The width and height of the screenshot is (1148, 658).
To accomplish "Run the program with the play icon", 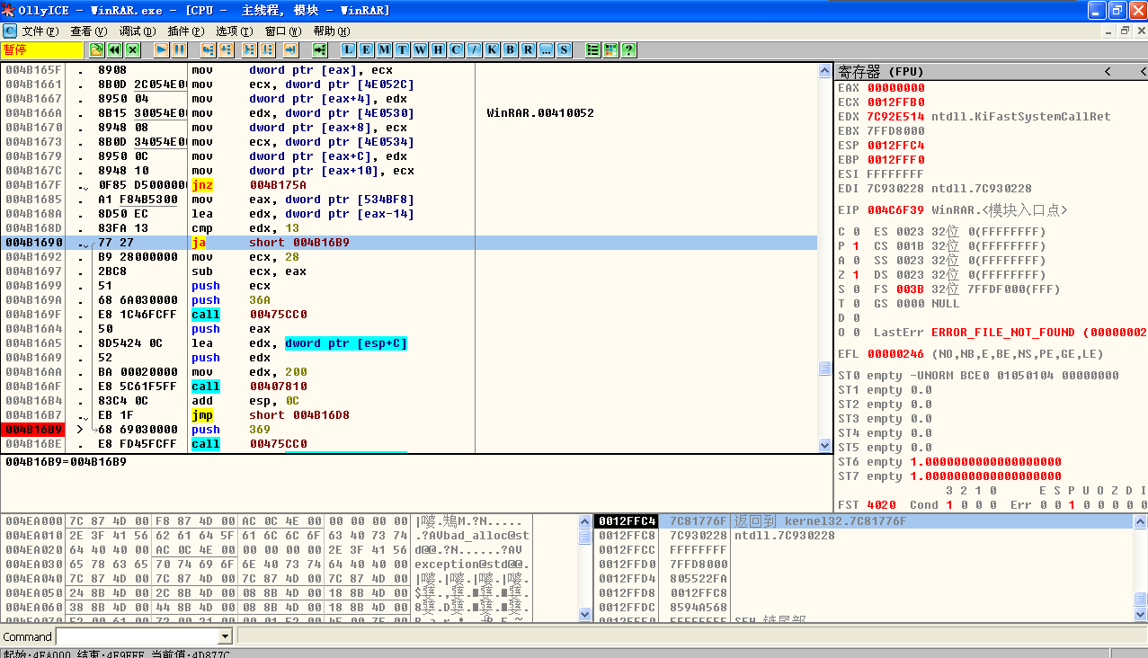I will tap(162, 50).
